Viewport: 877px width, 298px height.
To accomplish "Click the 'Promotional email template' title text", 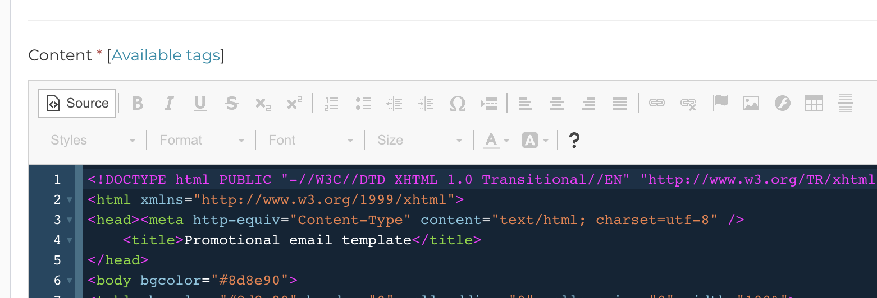I will tap(298, 240).
